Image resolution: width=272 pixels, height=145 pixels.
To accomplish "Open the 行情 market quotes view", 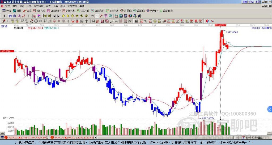I will coord(7,11).
